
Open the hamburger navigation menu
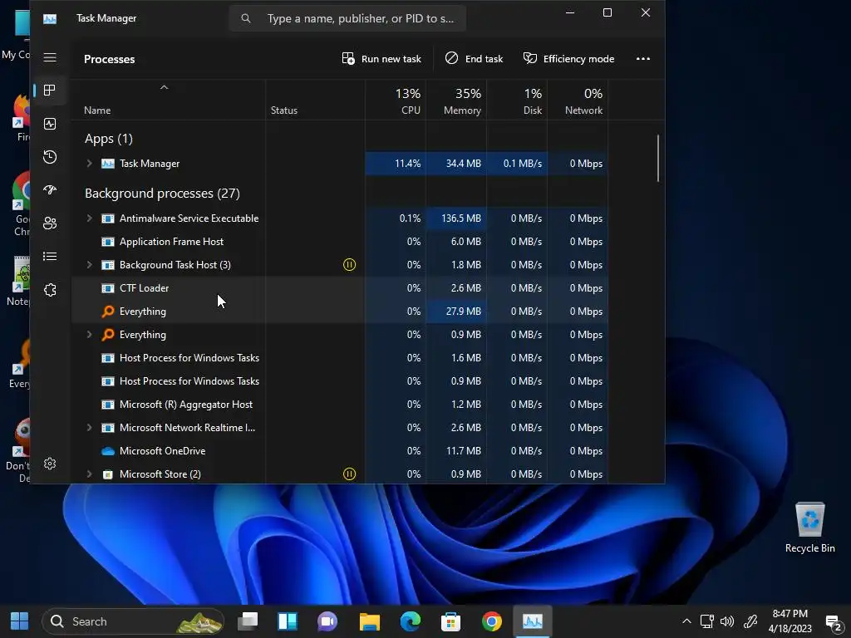50,57
